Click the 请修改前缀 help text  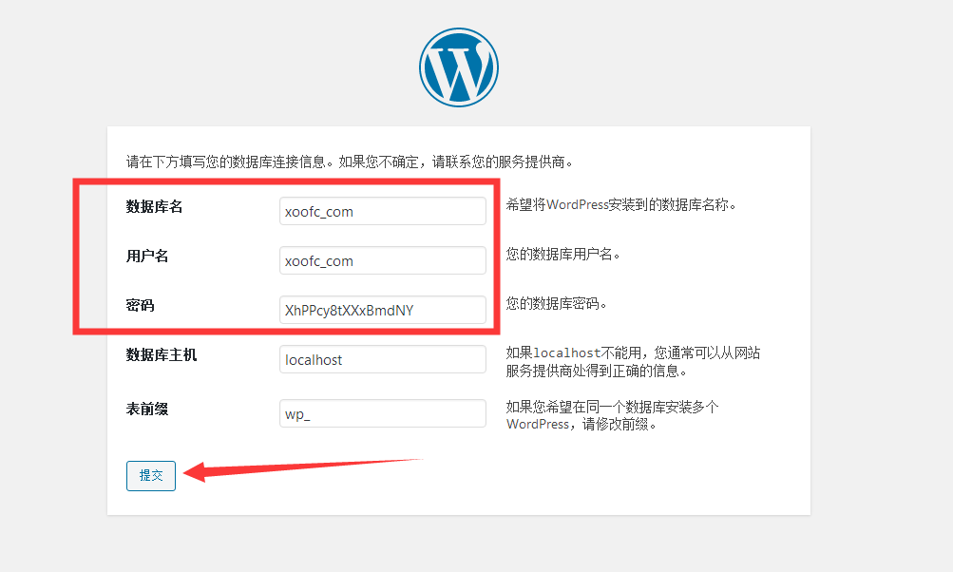tap(612, 416)
